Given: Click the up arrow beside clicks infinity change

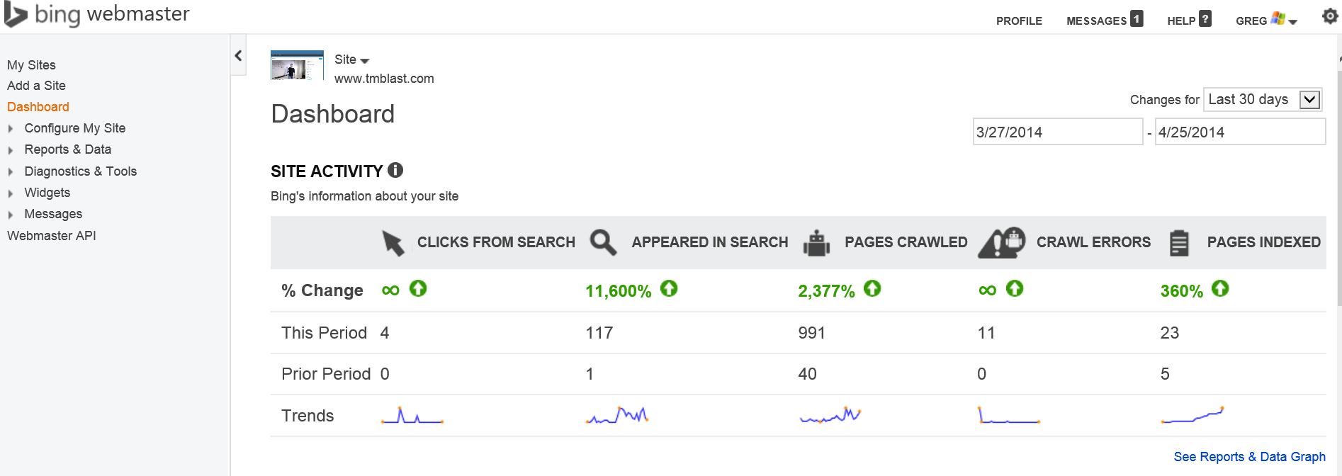Looking at the screenshot, I should tap(418, 288).
